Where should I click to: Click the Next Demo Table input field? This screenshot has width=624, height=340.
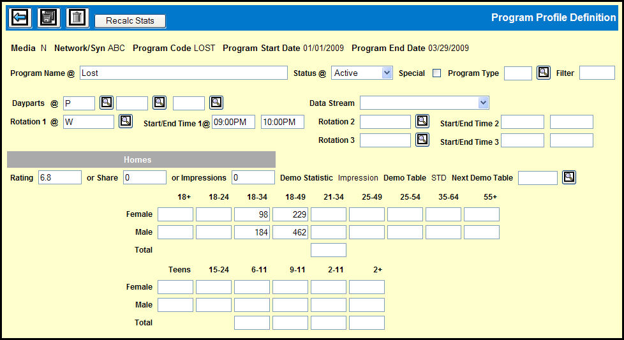pos(538,178)
